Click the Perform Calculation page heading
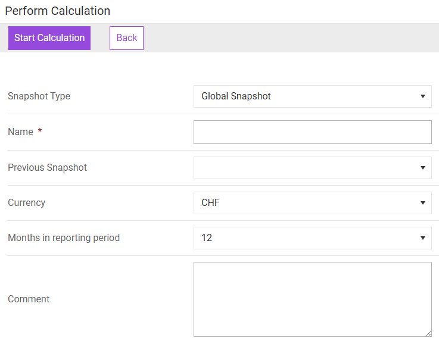 pyautogui.click(x=58, y=11)
